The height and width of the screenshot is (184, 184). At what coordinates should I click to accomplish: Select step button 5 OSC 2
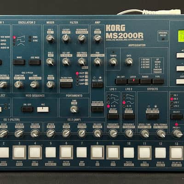(51, 152)
